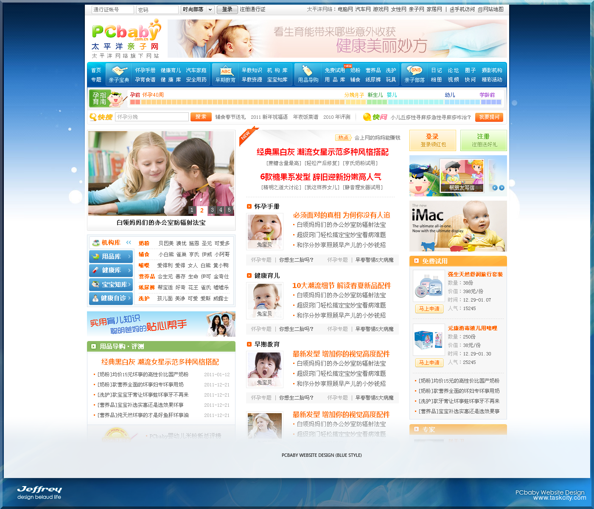The height and width of the screenshot is (509, 594).
Task: Click the 我要提问 button
Action: pyautogui.click(x=489, y=117)
